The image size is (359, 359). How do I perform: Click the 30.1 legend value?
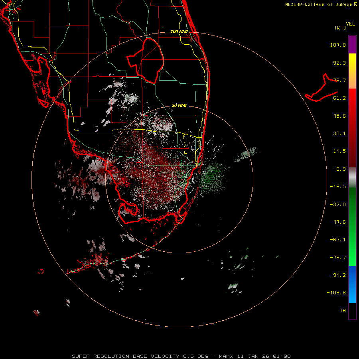click(339, 134)
